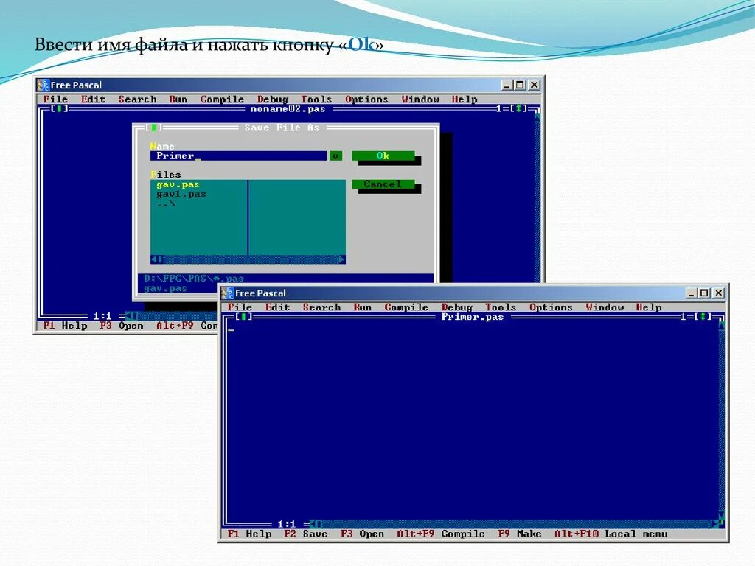Open Run menu in the Primer.pas window
The height and width of the screenshot is (566, 755).
click(x=363, y=307)
